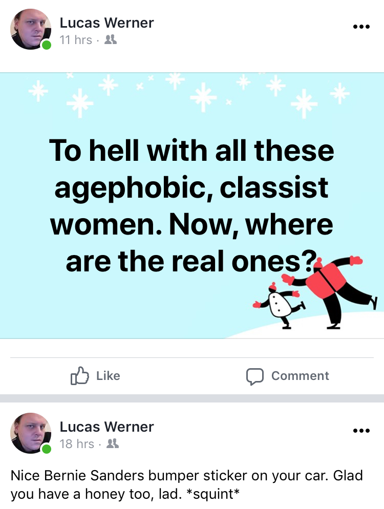The image size is (384, 509).
Task: Tap friends audience icon on 11 hrs post
Action: coord(111,40)
